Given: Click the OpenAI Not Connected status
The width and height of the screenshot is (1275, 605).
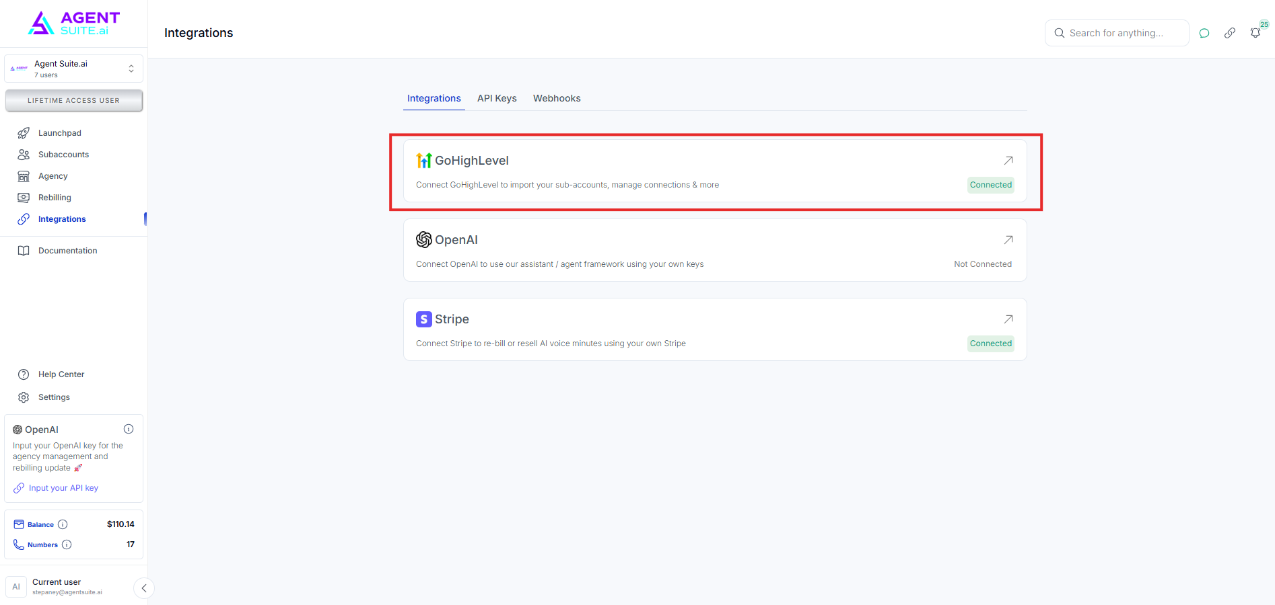Looking at the screenshot, I should [x=983, y=264].
